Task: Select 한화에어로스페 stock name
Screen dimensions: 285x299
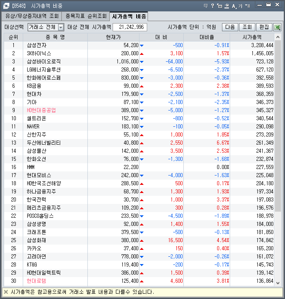Action: pos(44,78)
